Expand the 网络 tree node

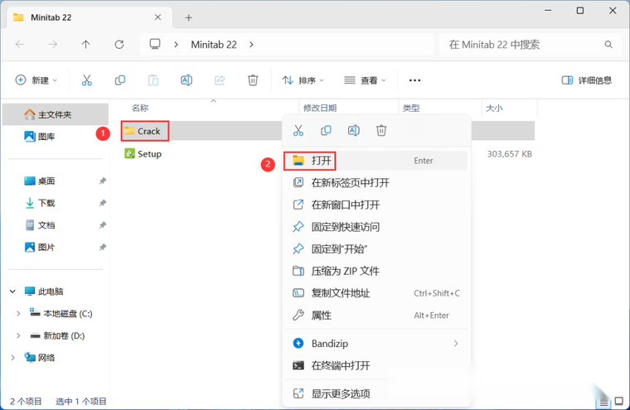(x=13, y=358)
